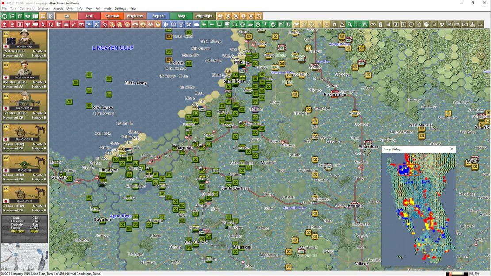The image size is (491, 276).
Task: Select the AT Co/63 IR unit card
Action: click(24, 168)
